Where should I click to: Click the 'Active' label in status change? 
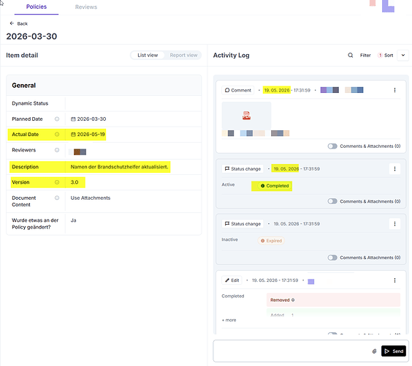click(x=228, y=184)
